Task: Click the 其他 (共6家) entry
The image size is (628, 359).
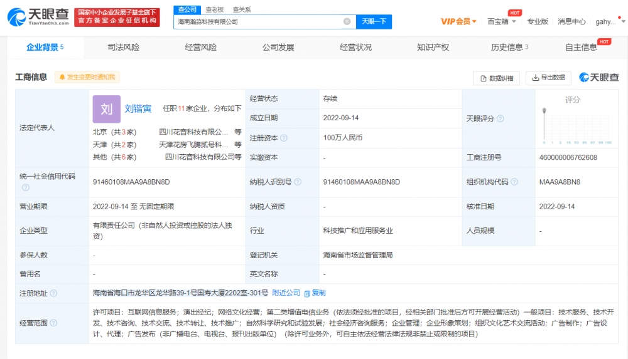Action: click(x=114, y=157)
